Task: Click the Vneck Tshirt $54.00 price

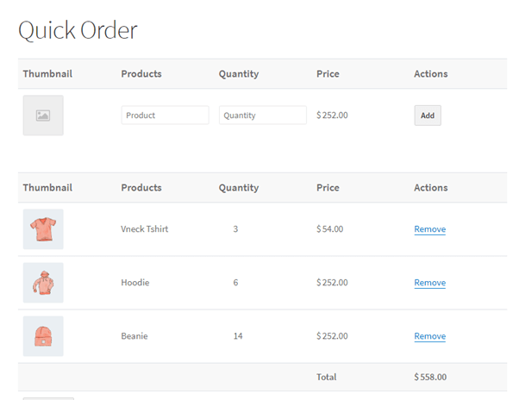Action: click(x=329, y=229)
